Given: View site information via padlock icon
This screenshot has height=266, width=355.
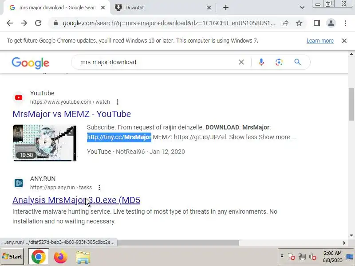Looking at the screenshot, I should coord(56,23).
